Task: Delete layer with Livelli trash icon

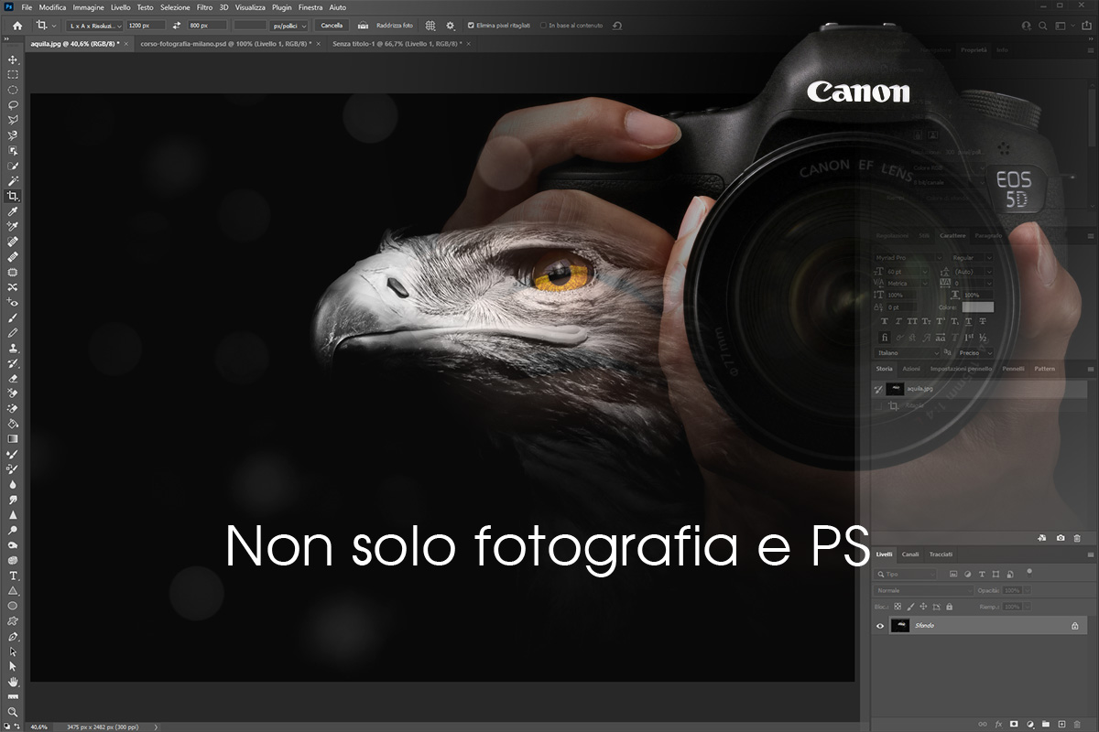Action: [1077, 724]
